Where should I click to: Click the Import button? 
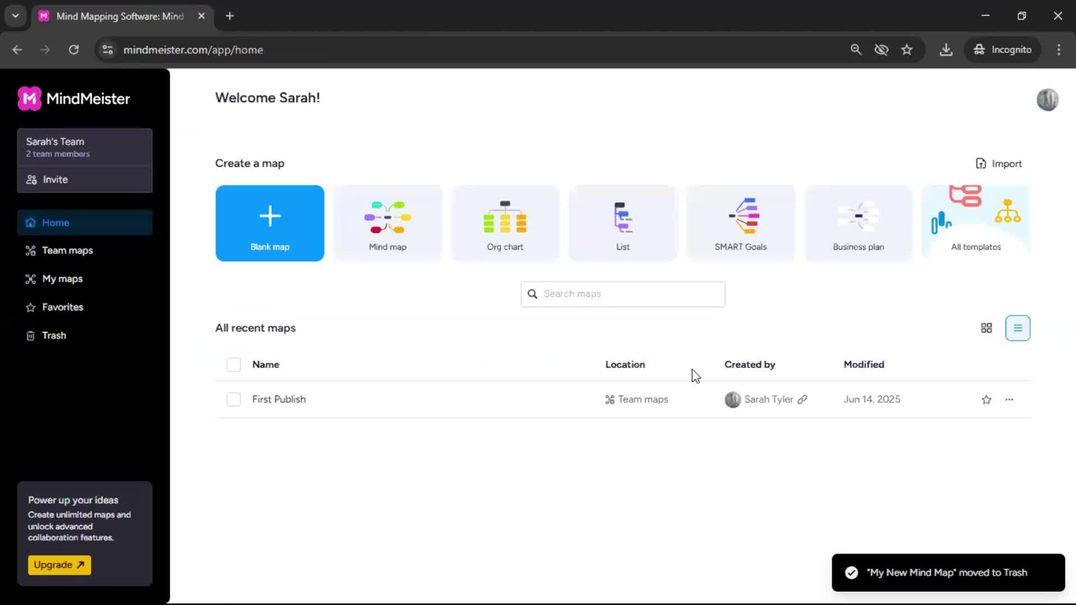tap(999, 164)
